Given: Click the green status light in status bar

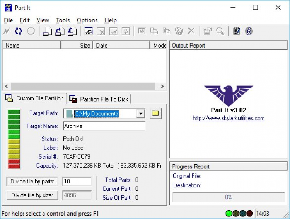Looking at the screenshot, I should pos(229,213).
